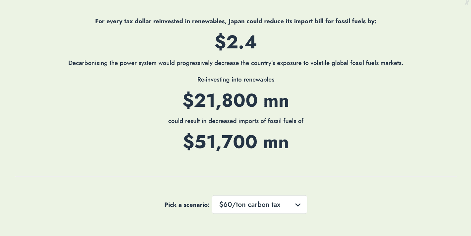This screenshot has height=236, width=471.
Task: Click the bold headline about tax dollar reinvestment
Action: click(235, 21)
